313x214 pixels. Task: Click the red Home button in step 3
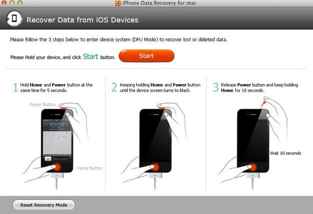(253, 167)
